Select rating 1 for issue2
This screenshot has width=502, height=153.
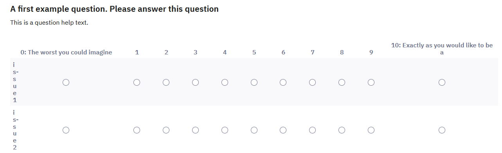click(x=137, y=130)
